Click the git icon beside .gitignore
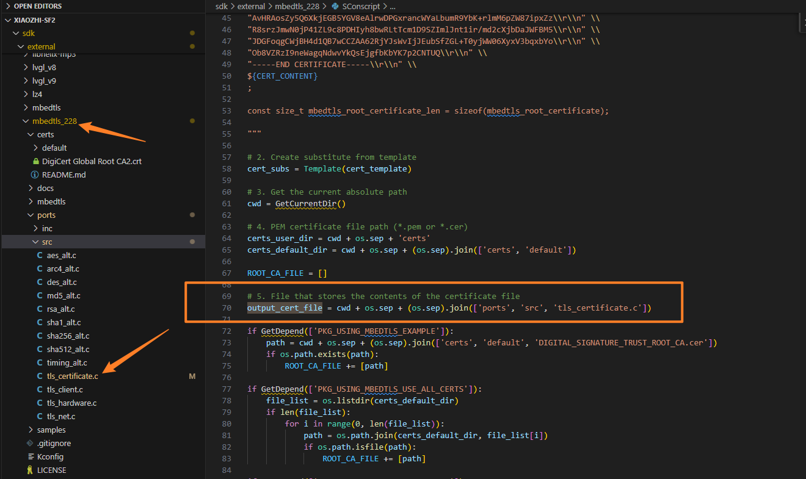The image size is (806, 479). tap(31, 444)
